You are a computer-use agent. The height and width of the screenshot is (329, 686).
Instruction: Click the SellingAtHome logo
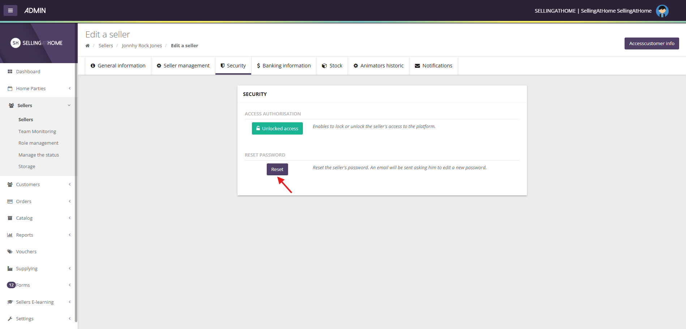[37, 43]
